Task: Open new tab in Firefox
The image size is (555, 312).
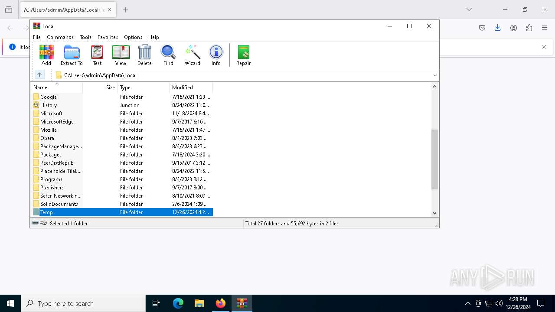Action: click(126, 10)
